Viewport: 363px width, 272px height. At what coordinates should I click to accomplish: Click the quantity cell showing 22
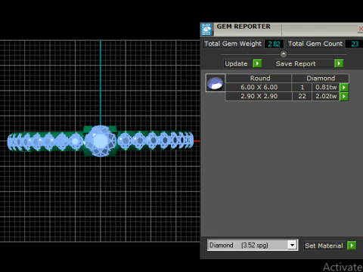coord(302,96)
